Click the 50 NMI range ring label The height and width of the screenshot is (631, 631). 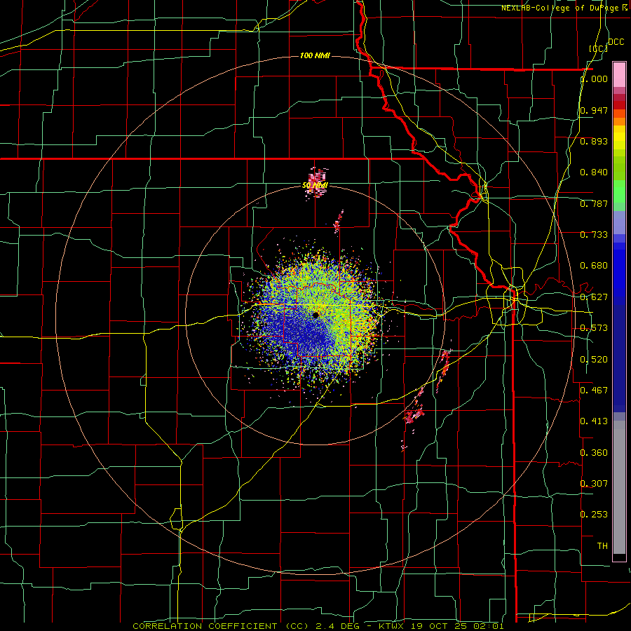(x=315, y=185)
